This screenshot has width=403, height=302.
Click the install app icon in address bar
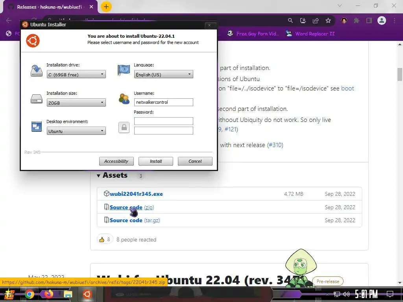click(x=303, y=20)
